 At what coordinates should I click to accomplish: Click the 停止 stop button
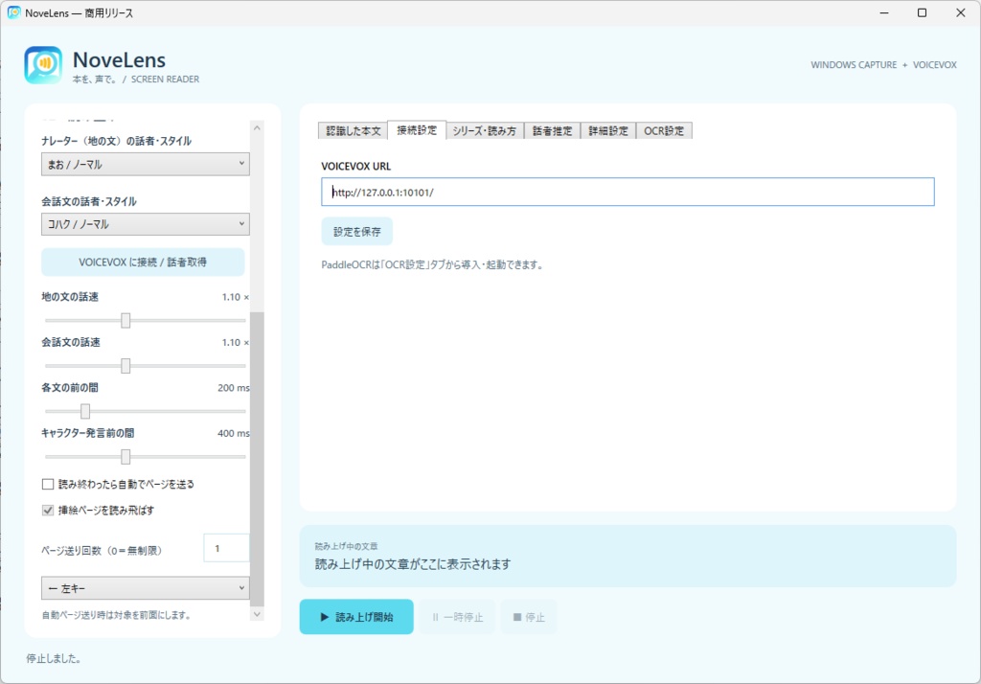[x=529, y=617]
